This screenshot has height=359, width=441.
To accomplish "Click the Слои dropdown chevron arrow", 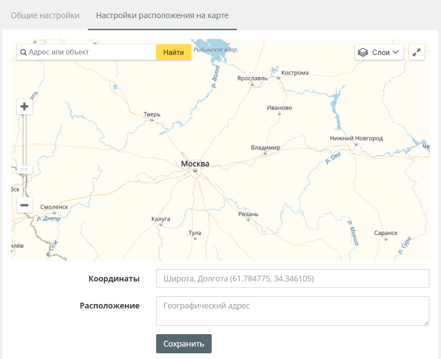I will (x=396, y=52).
